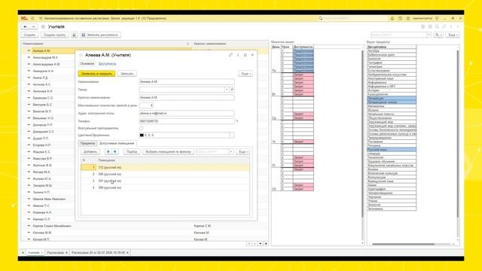Image resolution: width=482 pixels, height=271 pixels.
Task: Click the favorite star in Алеева А.М. dialog
Action: [81, 55]
